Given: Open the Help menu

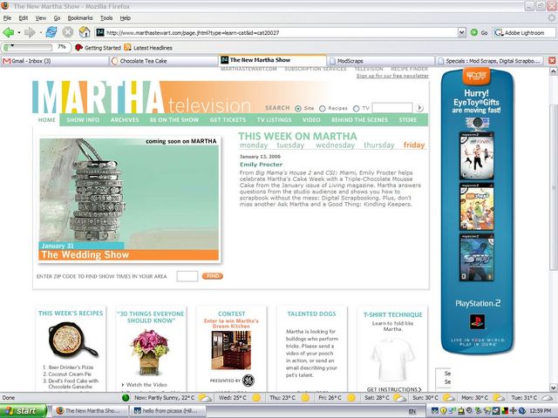Looking at the screenshot, I should pos(126,17).
